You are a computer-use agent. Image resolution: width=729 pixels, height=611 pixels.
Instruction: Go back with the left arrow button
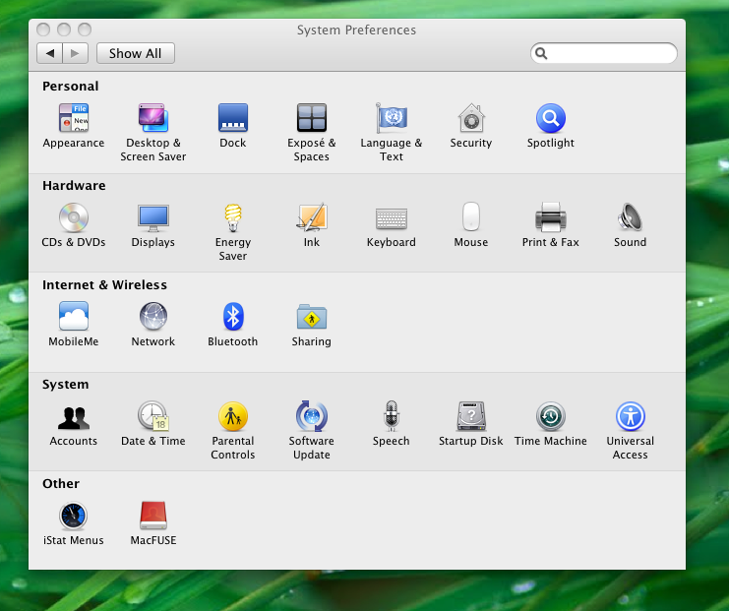pyautogui.click(x=49, y=53)
